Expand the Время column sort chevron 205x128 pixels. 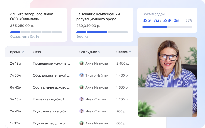click(23, 52)
